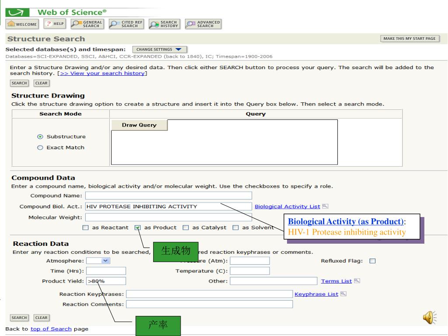Focus the Compound Name field
The width and height of the screenshot is (448, 336).
[x=168, y=196]
